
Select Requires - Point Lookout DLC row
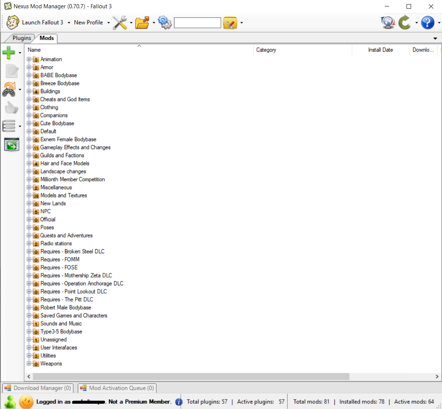pos(74,291)
